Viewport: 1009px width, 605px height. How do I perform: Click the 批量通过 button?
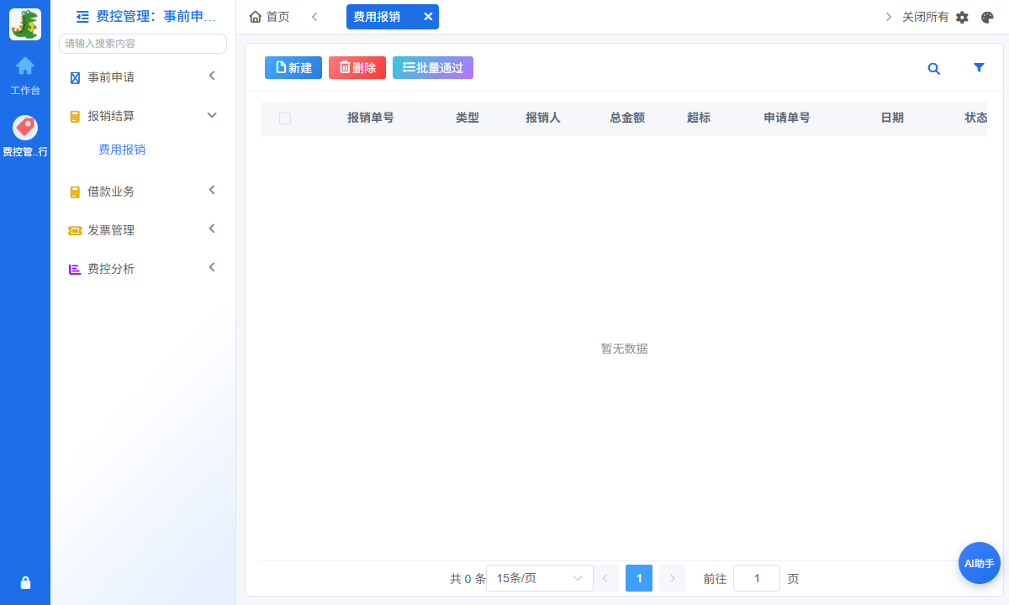coord(433,68)
